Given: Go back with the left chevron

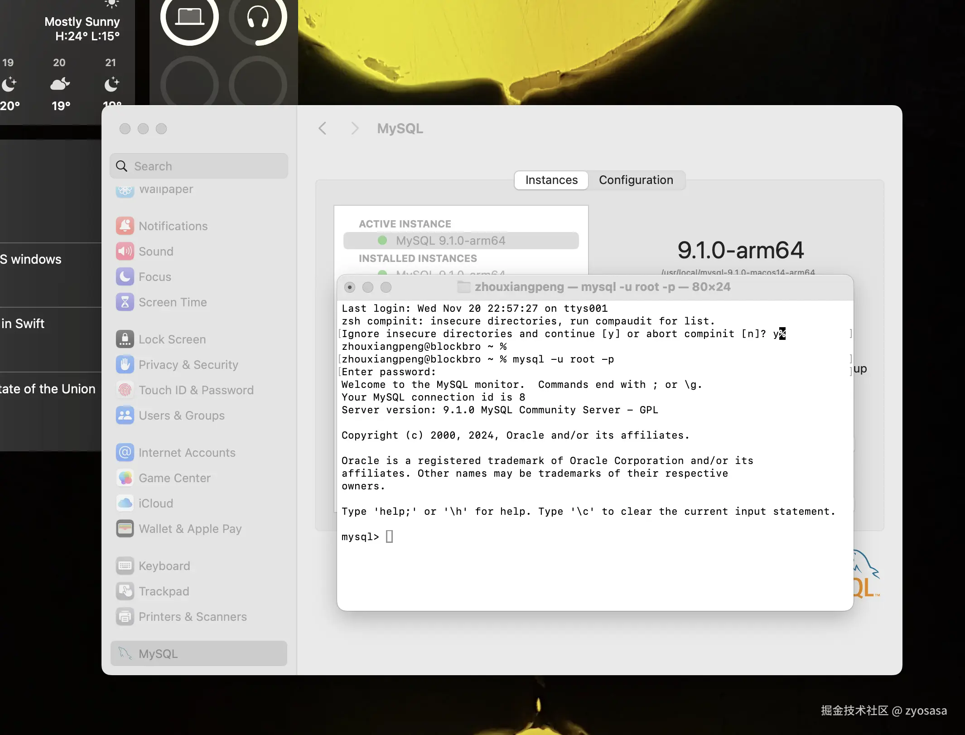Looking at the screenshot, I should [323, 128].
